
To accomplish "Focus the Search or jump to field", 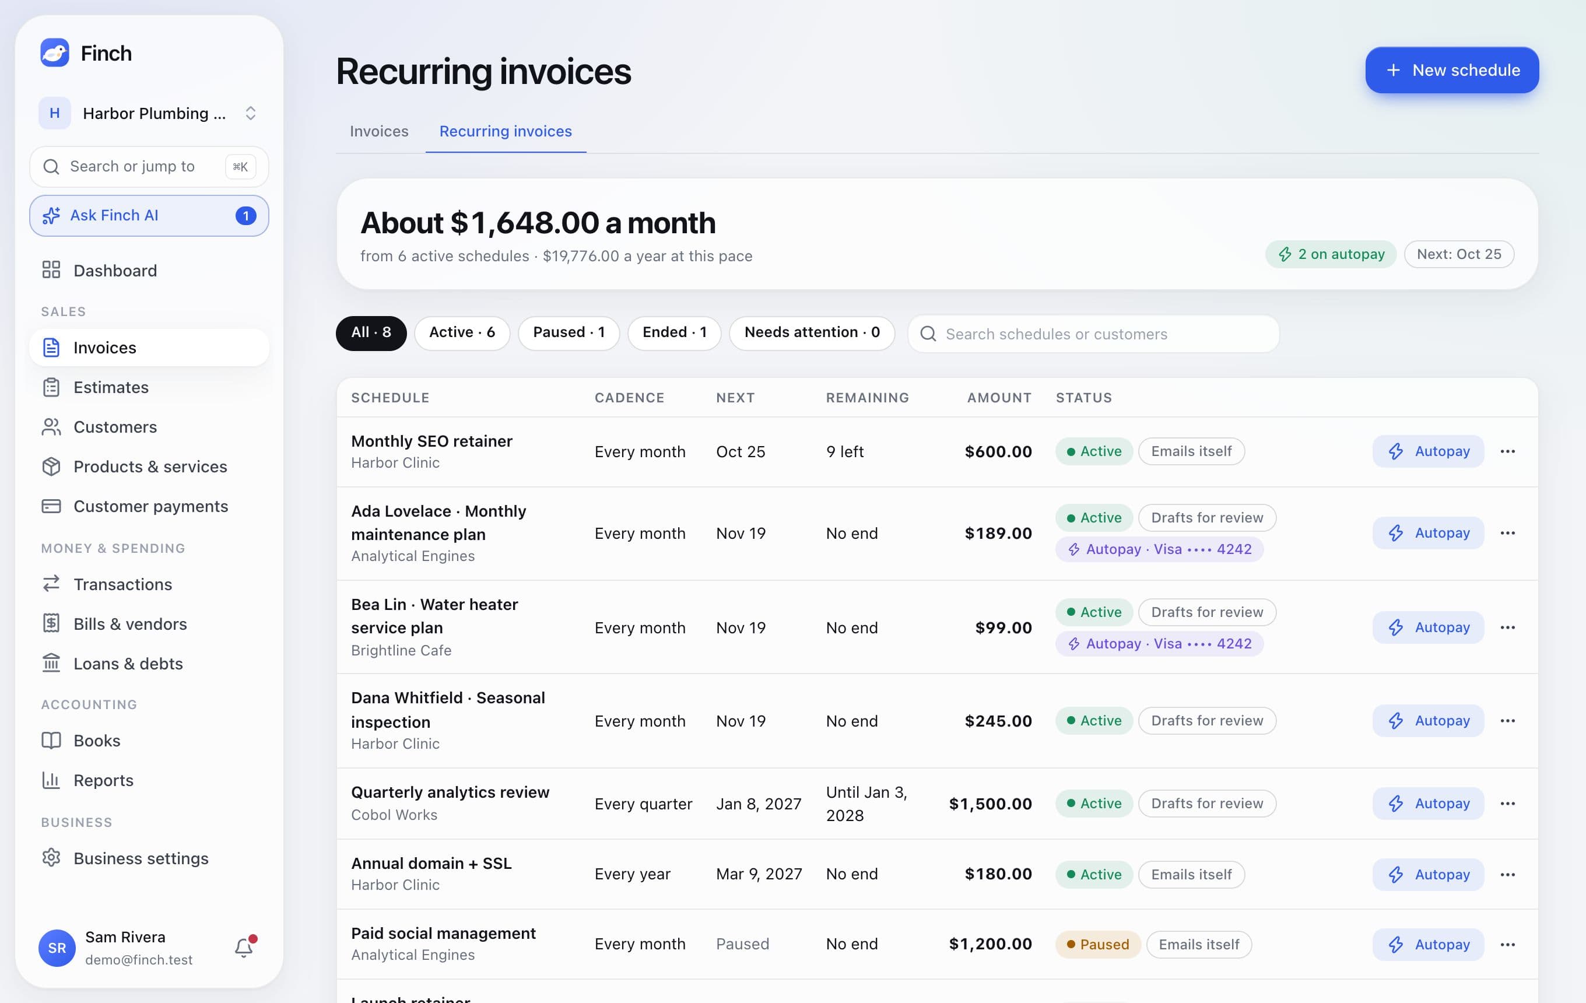I will point(149,167).
